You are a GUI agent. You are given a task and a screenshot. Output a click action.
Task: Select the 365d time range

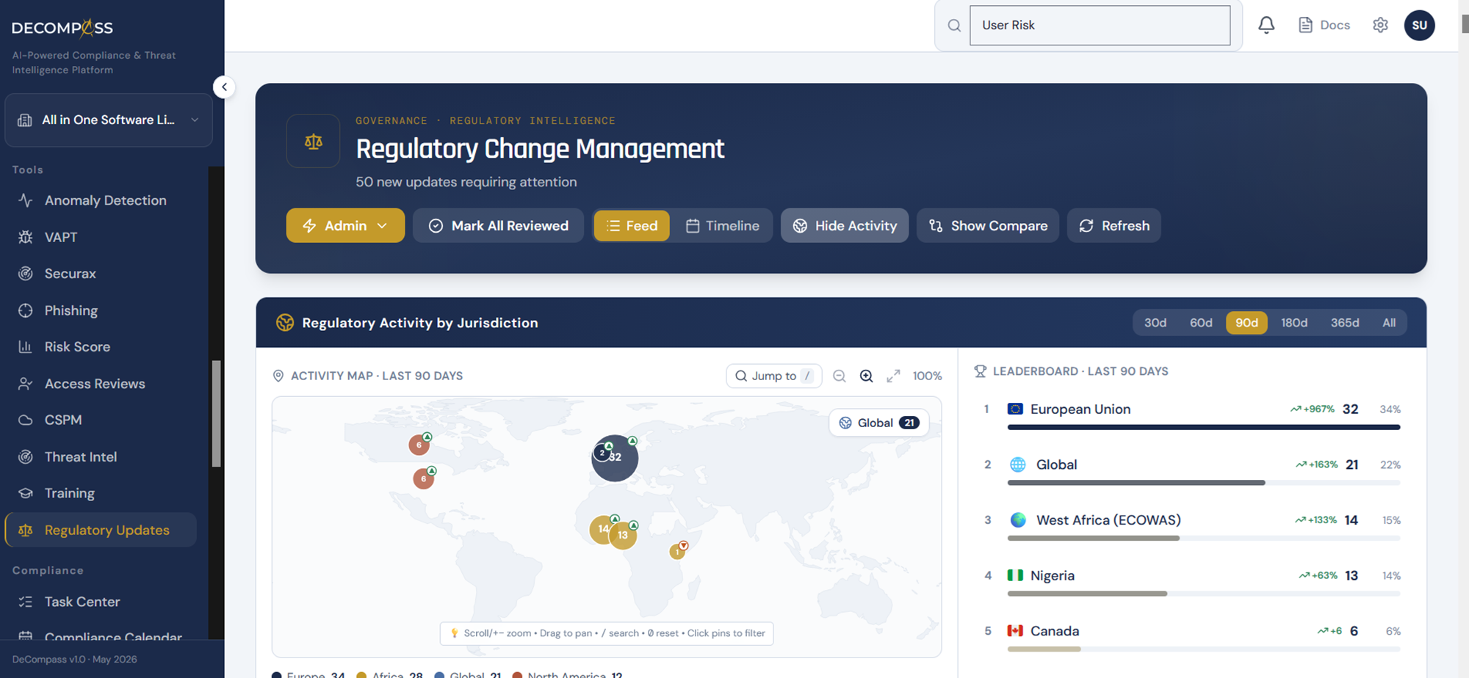coord(1344,323)
